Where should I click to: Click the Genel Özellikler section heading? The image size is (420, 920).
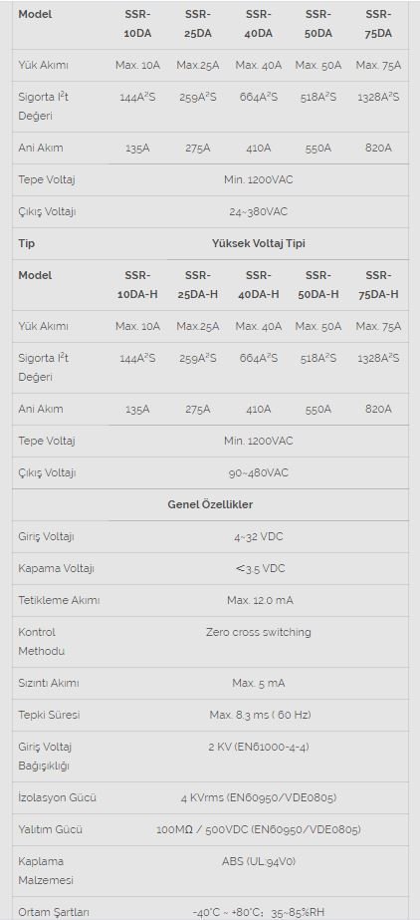click(210, 504)
